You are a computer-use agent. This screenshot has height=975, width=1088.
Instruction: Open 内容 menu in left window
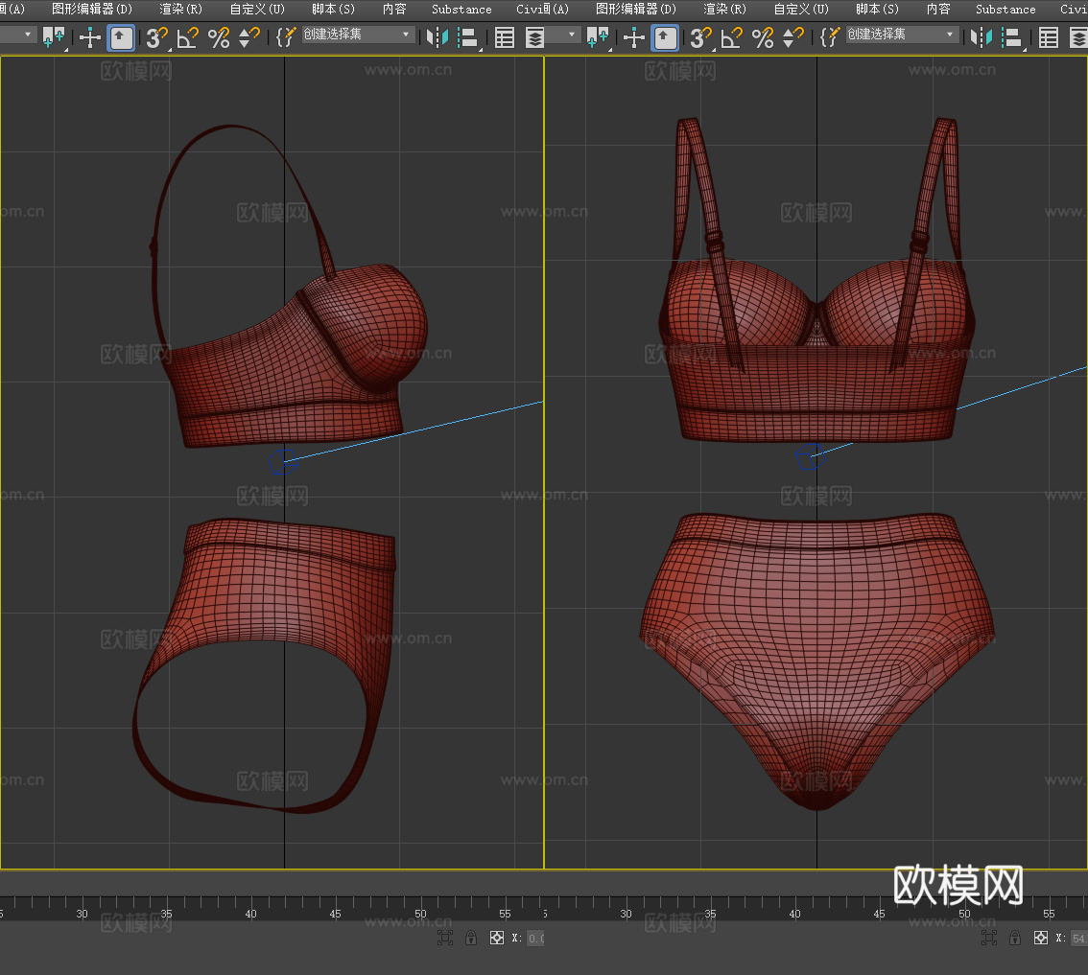394,9
